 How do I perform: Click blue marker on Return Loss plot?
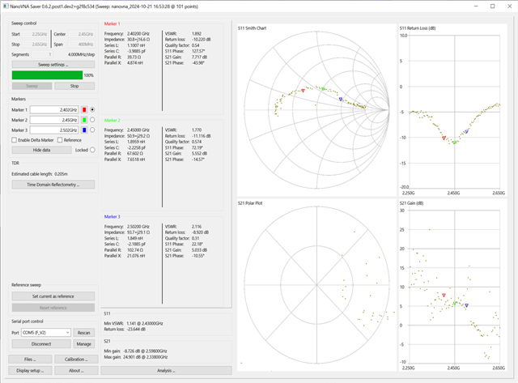(x=466, y=131)
